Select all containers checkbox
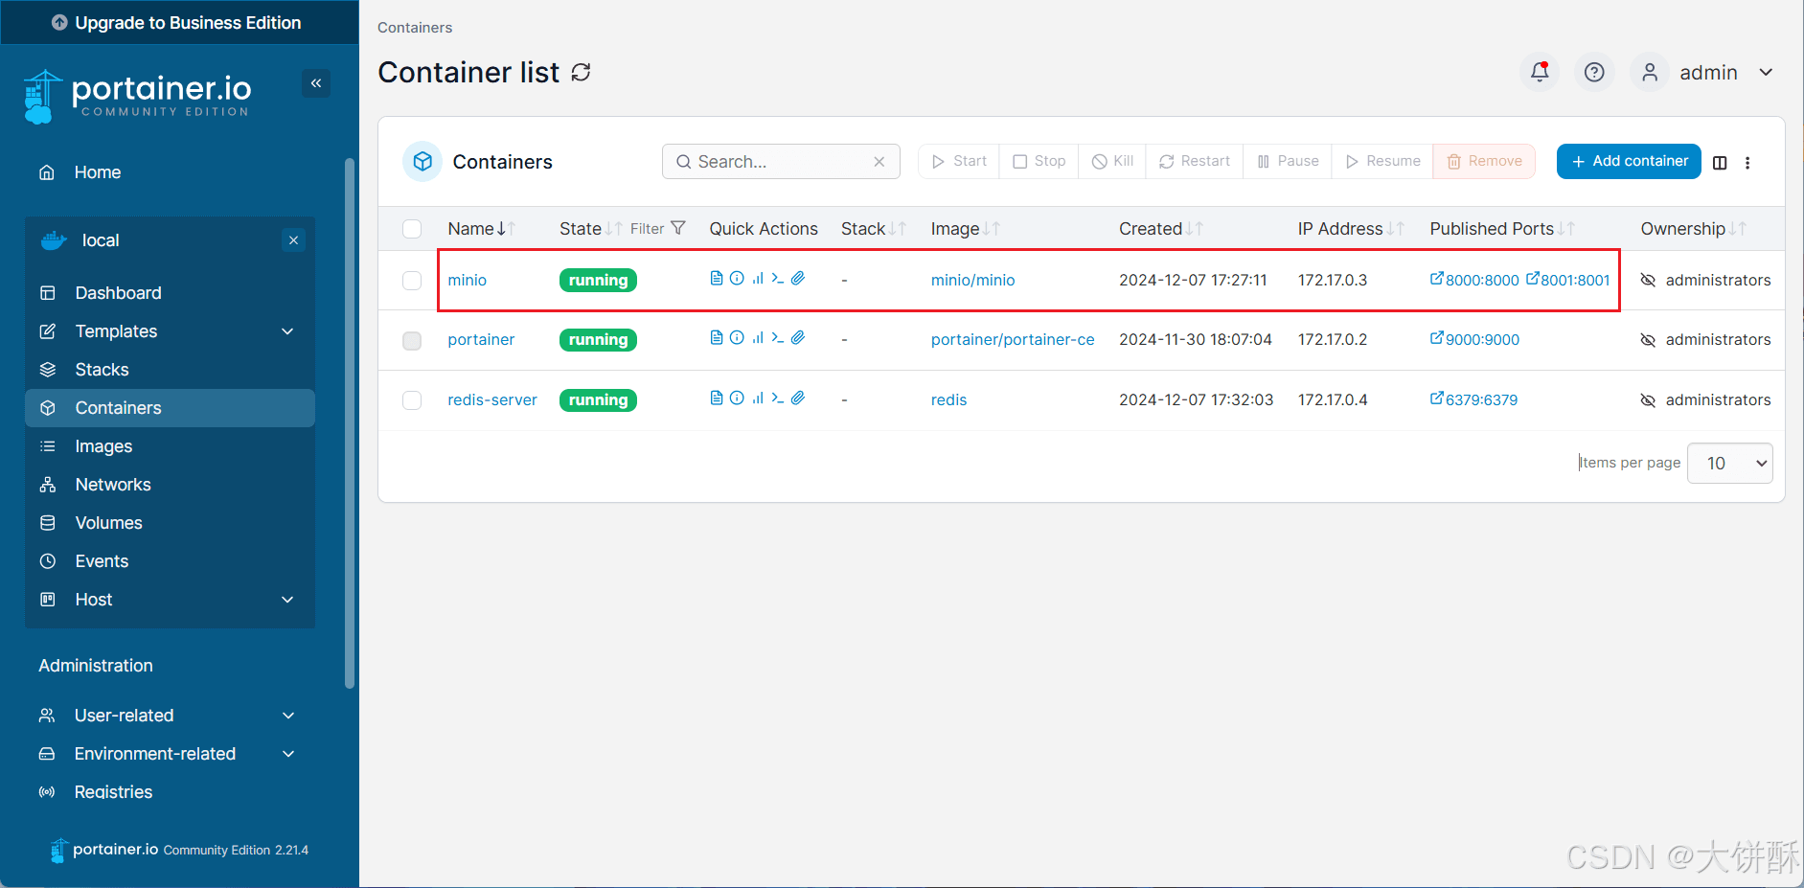 (x=412, y=229)
